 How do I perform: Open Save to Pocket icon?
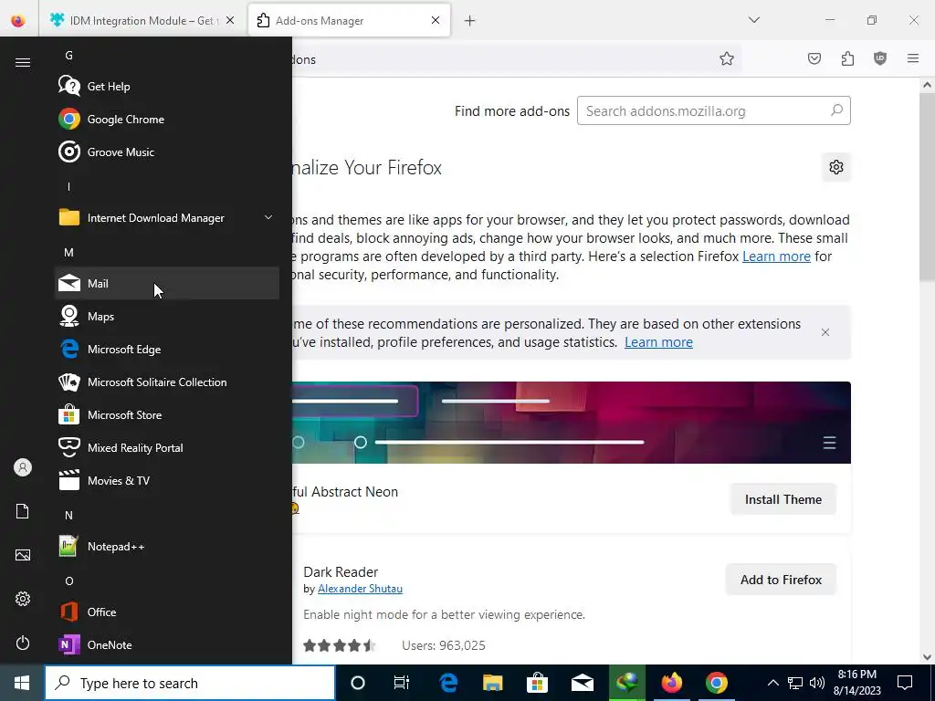(x=814, y=58)
